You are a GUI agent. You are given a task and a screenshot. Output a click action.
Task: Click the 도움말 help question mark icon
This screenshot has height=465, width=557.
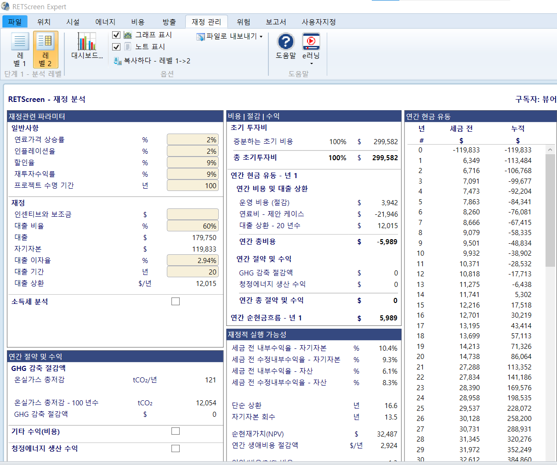tap(285, 42)
